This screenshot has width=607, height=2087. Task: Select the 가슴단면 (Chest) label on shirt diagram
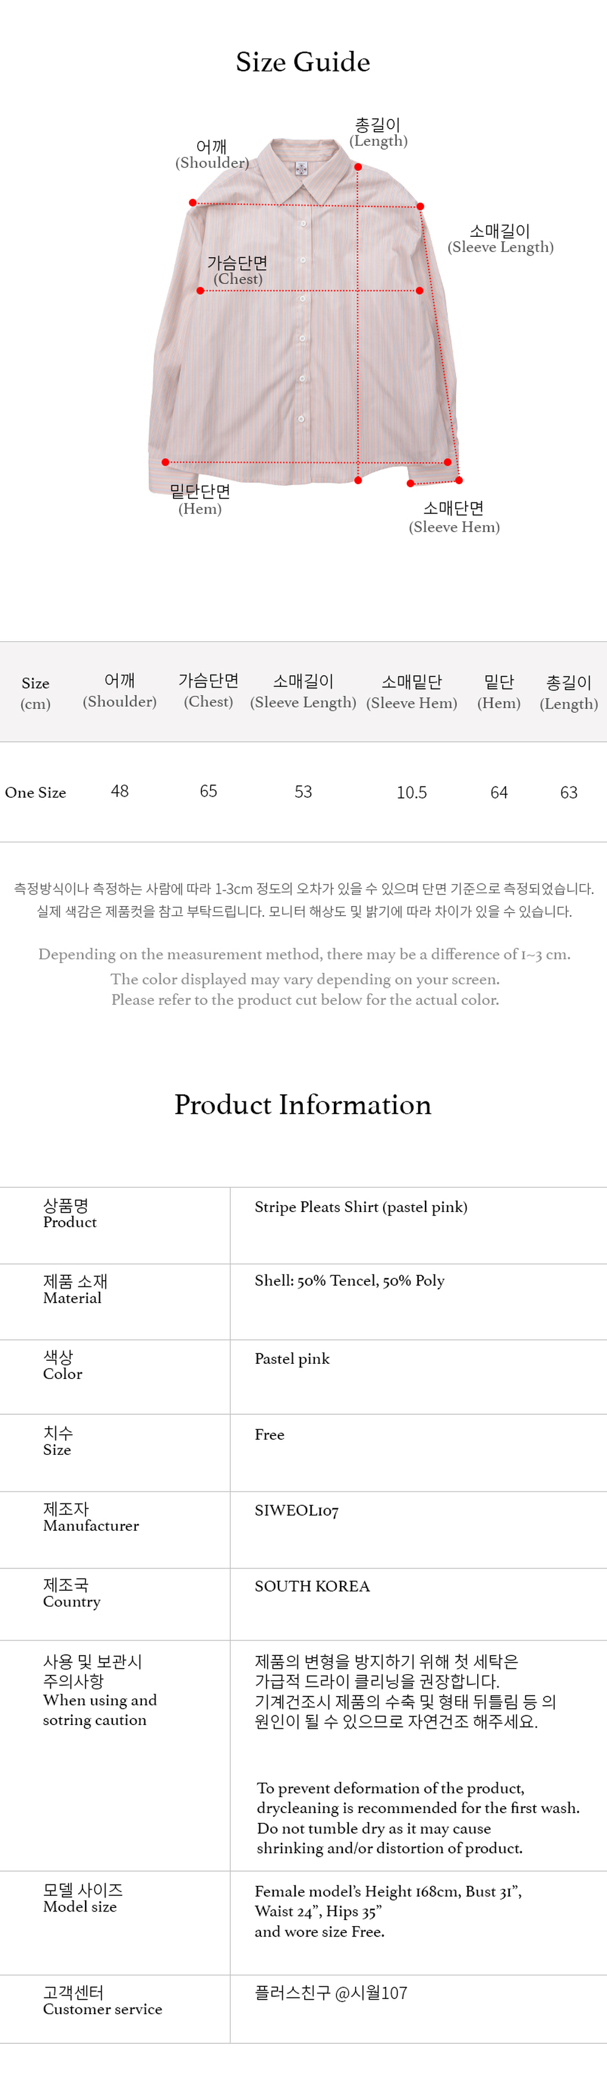pyautogui.click(x=237, y=271)
